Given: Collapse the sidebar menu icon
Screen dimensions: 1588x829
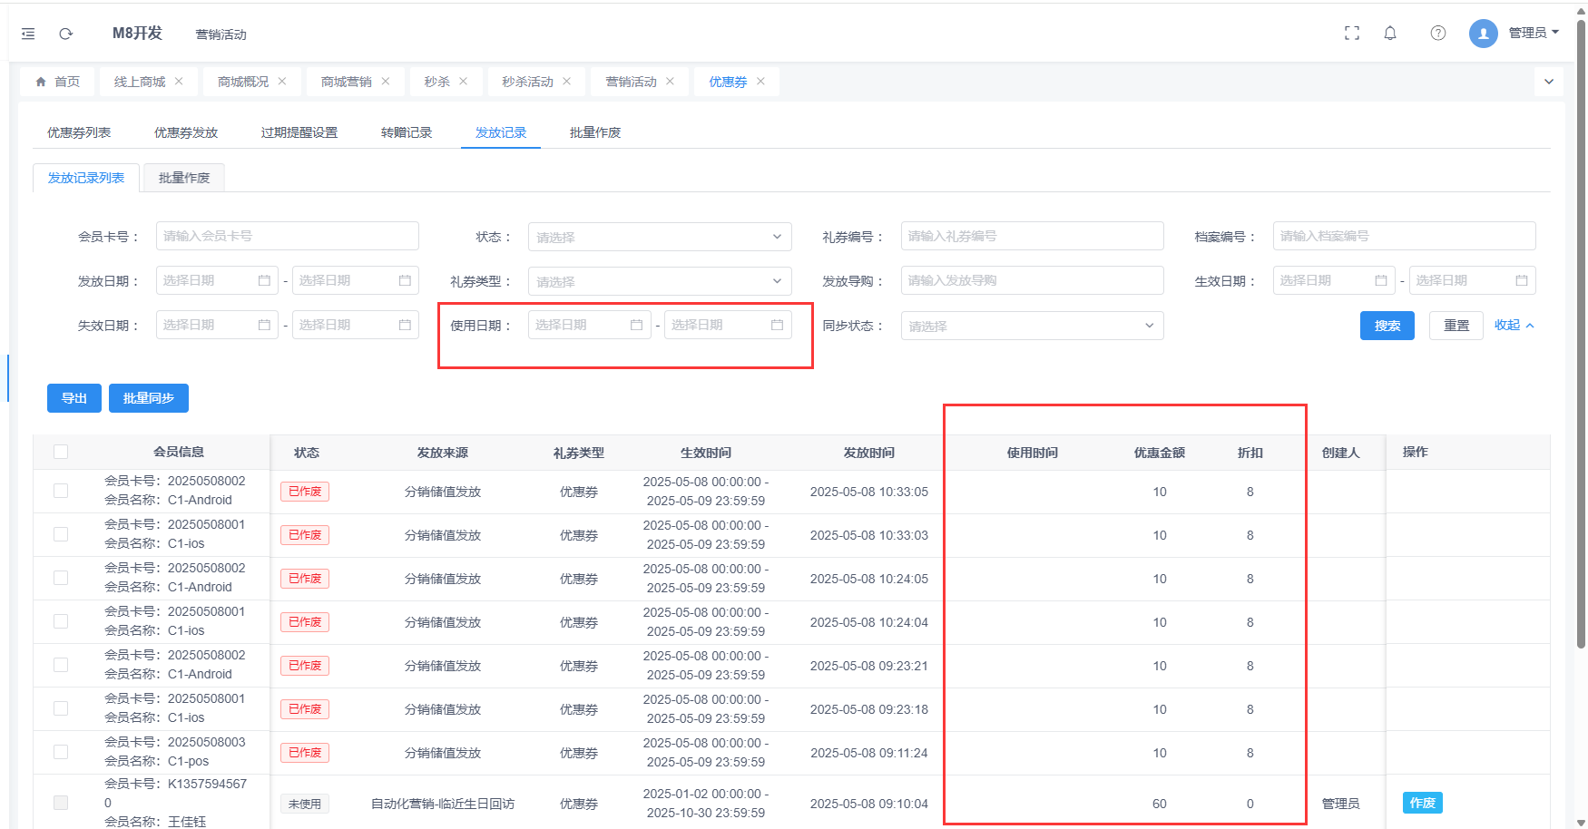Looking at the screenshot, I should [x=28, y=34].
